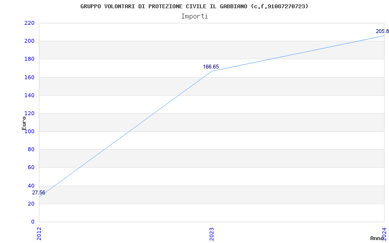Click the chart title GRUPPO VOLONTARI DI PROTEZIONE CIVILE
Image resolution: width=389 pixels, height=243 pixels.
point(194,6)
